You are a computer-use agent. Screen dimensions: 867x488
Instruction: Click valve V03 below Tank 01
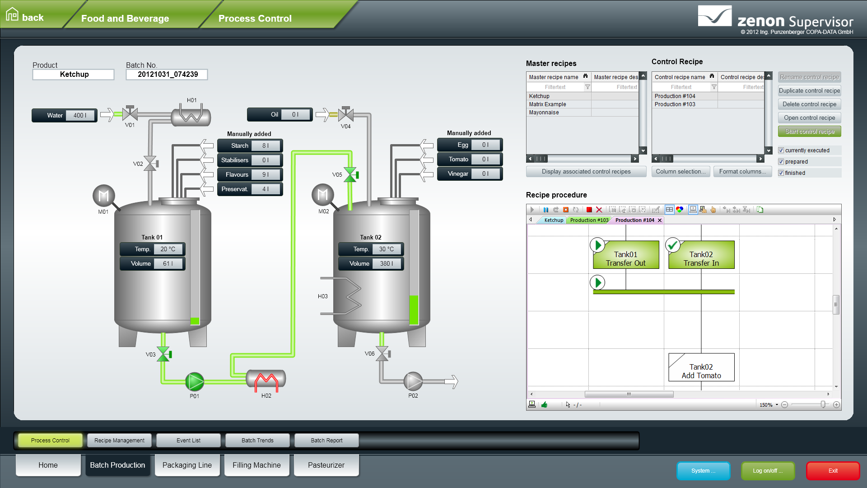tap(163, 354)
